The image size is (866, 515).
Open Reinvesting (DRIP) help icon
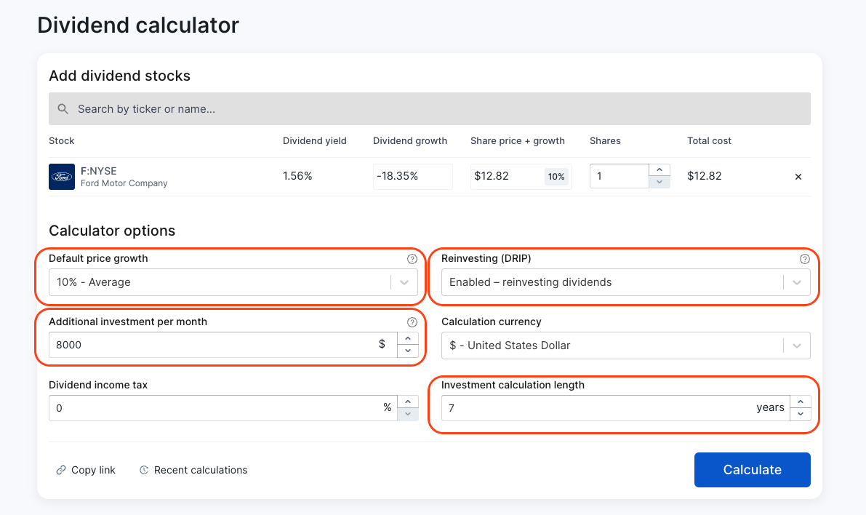804,259
